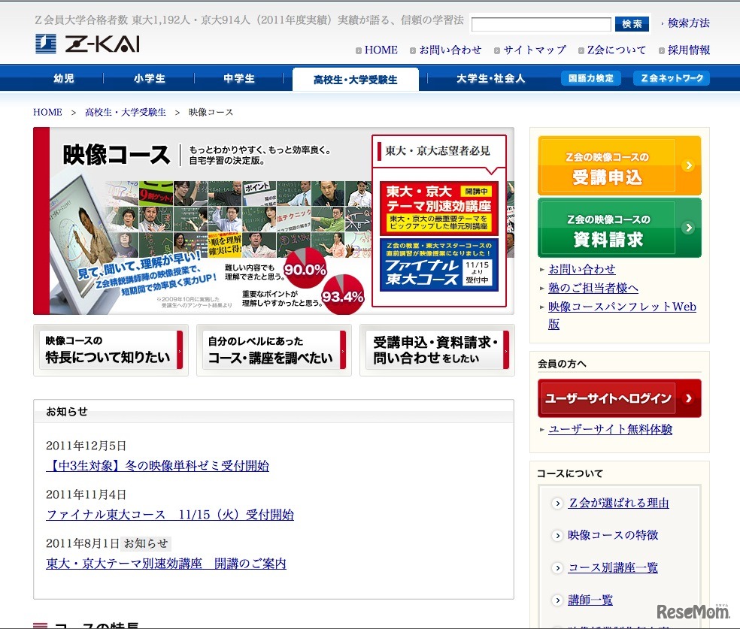Open 東大・京大テーマ別速効講座 開講のご案内 link
Screen dimensions: 740x629
click(x=166, y=564)
